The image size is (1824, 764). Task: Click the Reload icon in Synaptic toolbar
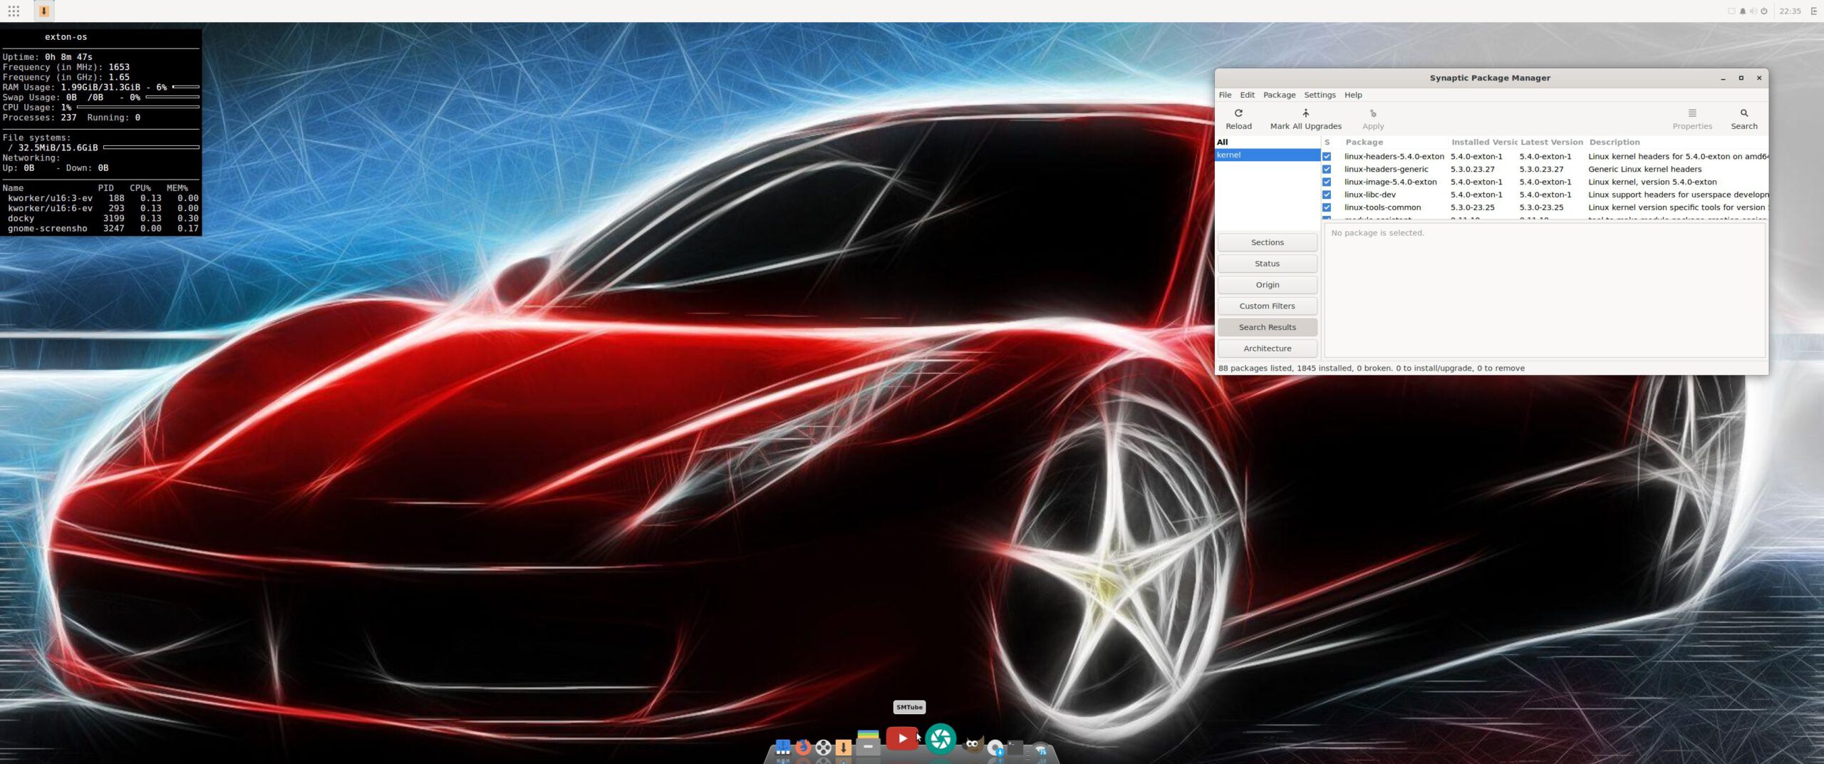point(1238,114)
